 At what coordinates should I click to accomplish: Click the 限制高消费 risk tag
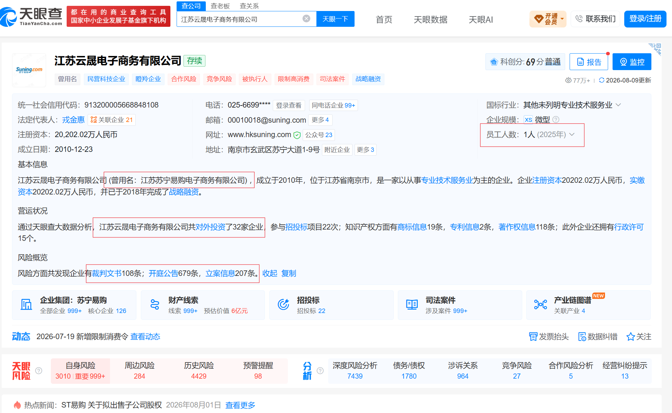coord(293,79)
